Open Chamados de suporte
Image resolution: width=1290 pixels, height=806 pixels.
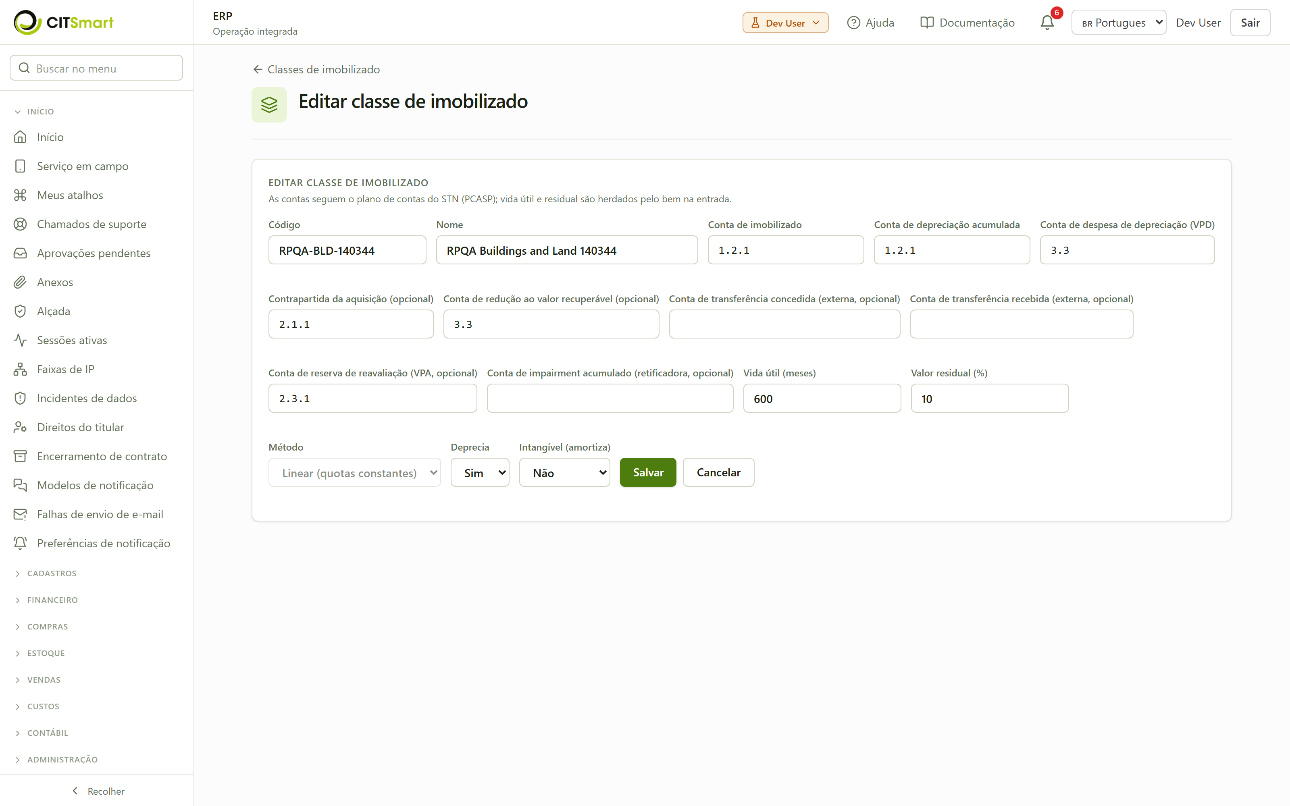96,224
